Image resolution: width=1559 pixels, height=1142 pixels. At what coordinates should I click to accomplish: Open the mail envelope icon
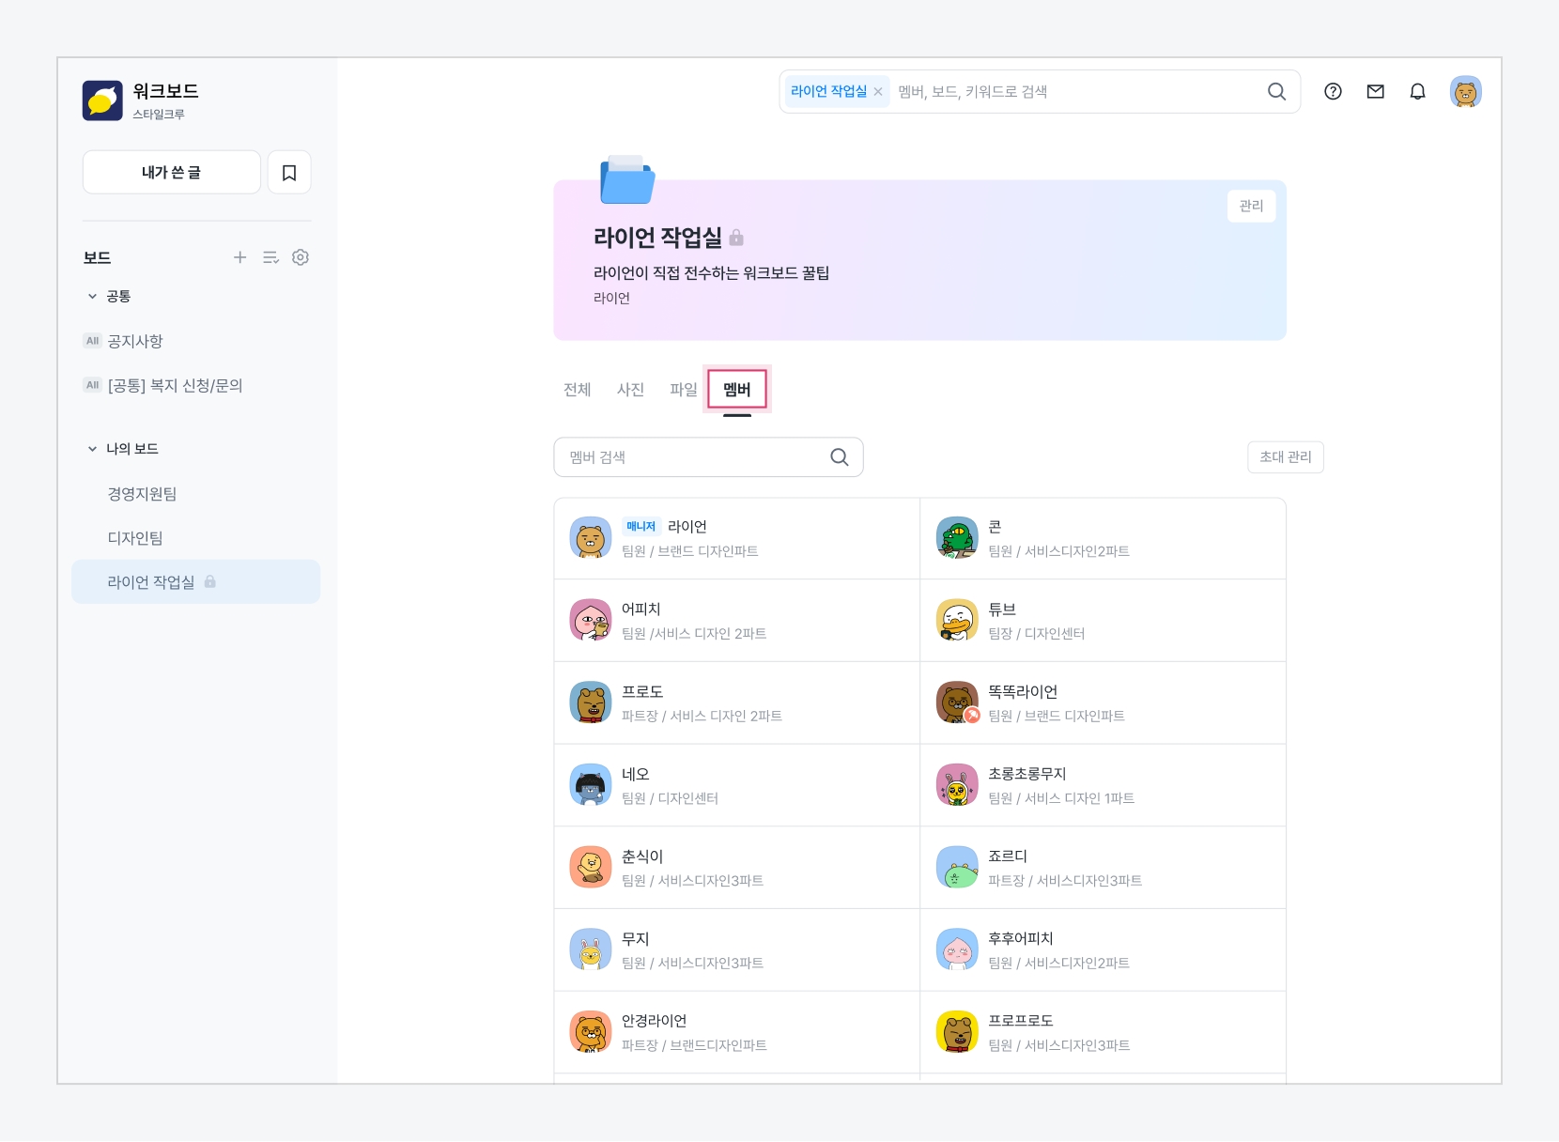(1375, 92)
